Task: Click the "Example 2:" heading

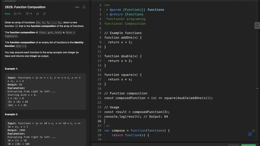Action: point(11,114)
